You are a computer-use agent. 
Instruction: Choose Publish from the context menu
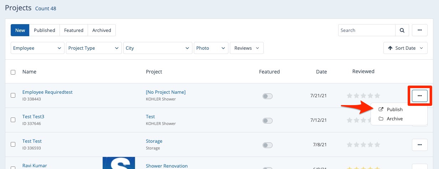coord(394,109)
